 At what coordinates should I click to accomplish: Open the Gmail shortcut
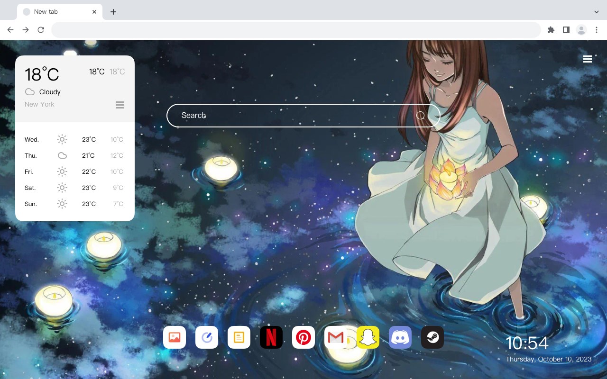[336, 337]
